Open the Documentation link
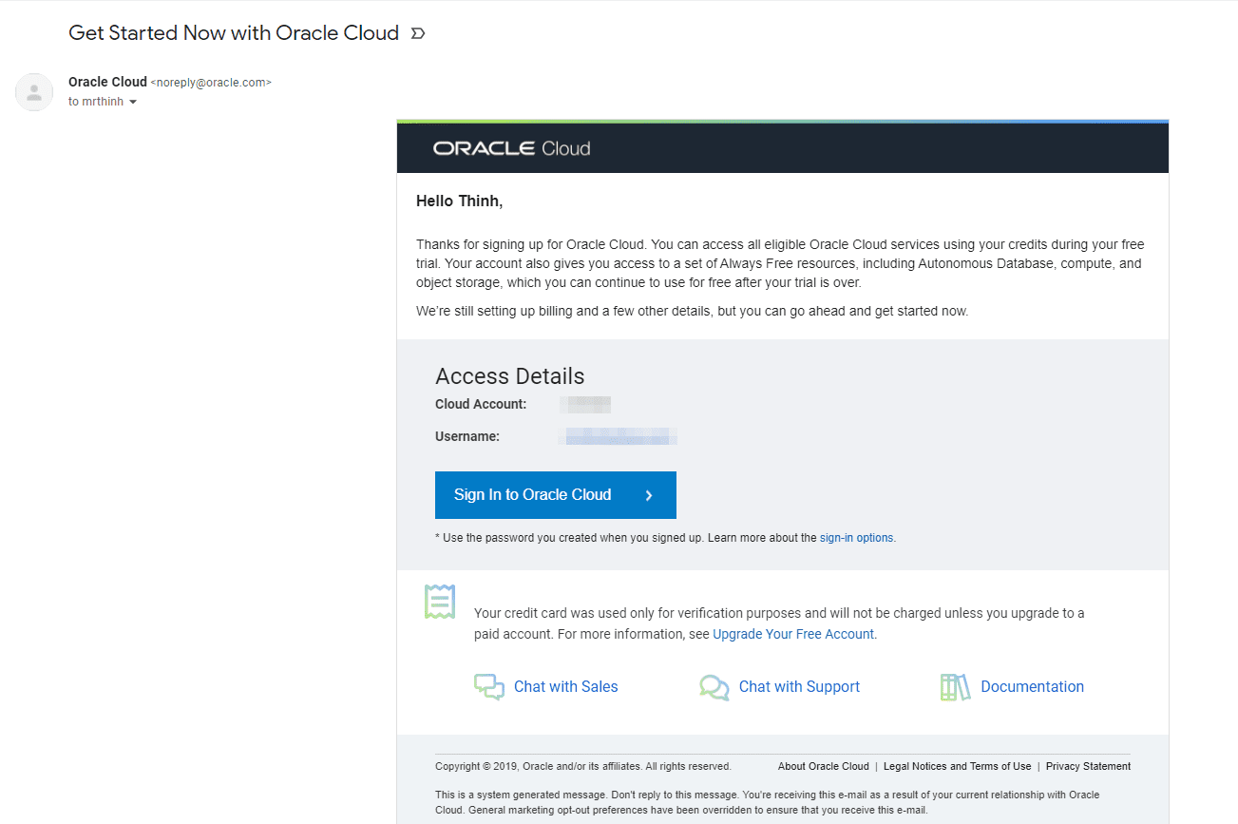 tap(1032, 687)
